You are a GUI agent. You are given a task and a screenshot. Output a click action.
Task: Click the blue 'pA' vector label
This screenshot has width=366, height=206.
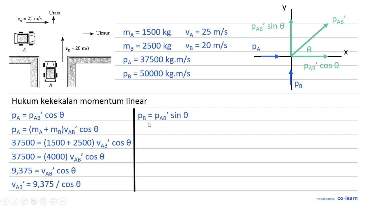(x=256, y=48)
